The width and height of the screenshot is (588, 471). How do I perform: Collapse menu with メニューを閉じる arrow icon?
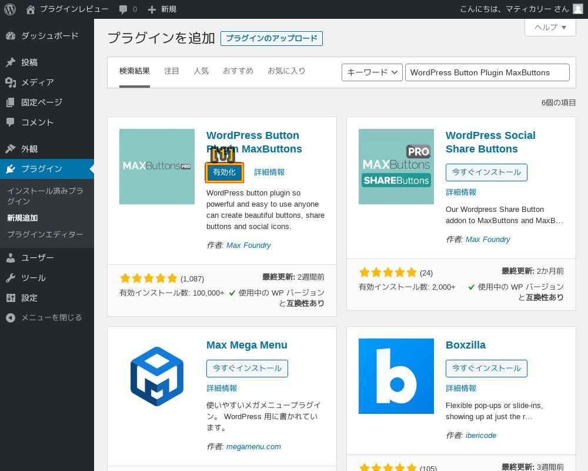click(11, 318)
